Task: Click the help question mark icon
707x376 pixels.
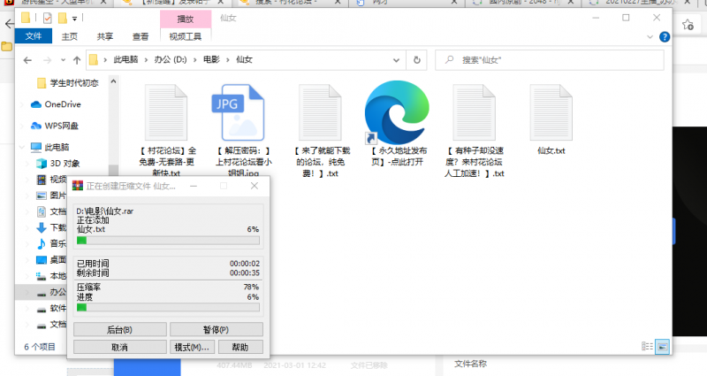Action: point(663,36)
